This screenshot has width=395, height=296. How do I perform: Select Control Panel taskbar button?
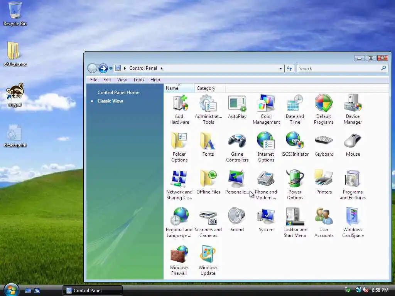point(93,291)
